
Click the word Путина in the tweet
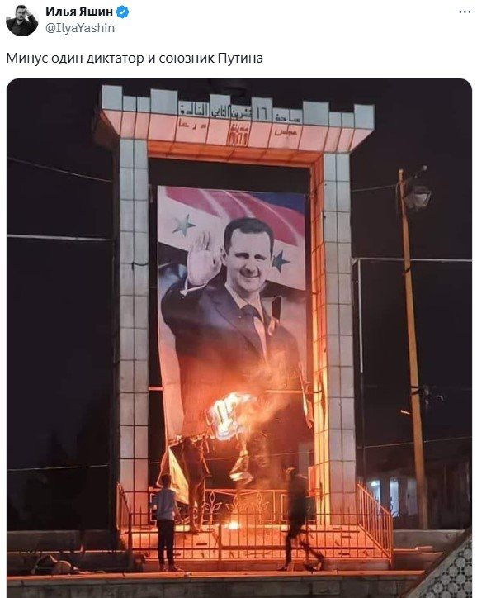pos(240,59)
